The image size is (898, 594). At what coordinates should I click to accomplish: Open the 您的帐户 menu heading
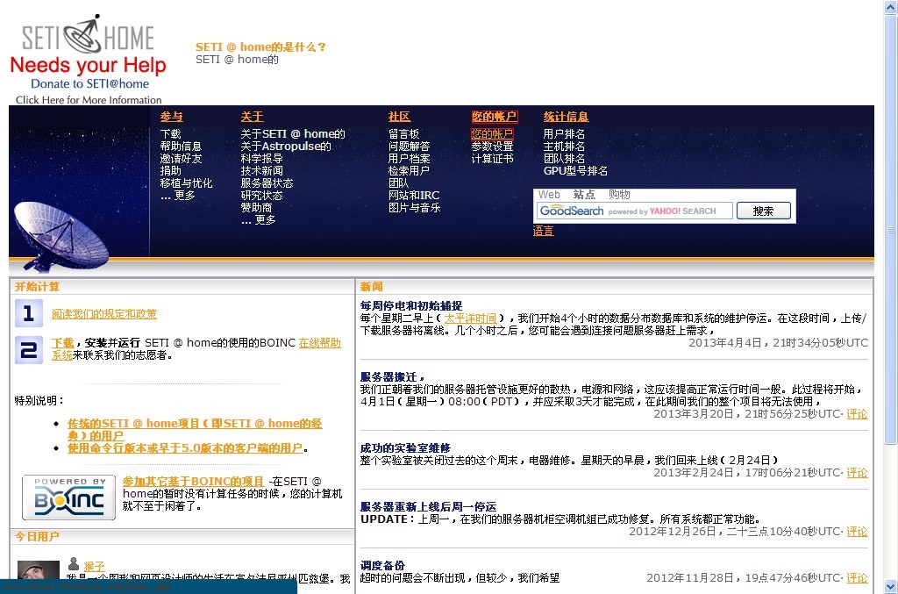coord(495,117)
